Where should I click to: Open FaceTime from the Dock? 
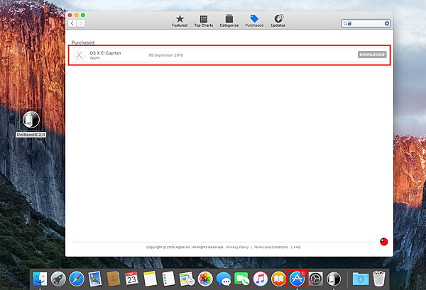[242, 279]
